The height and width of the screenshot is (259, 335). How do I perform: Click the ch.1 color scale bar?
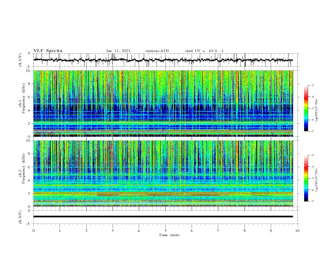306,108
